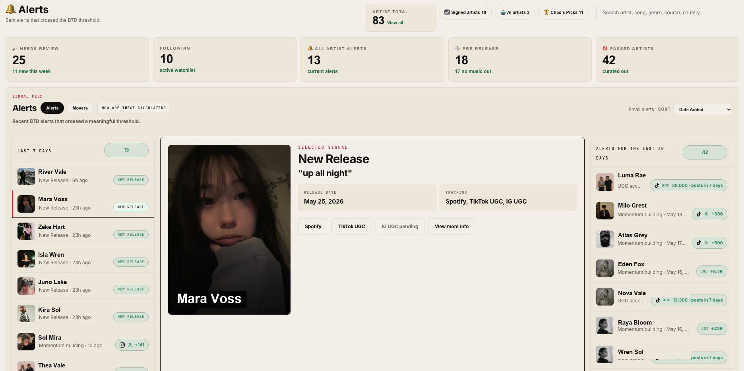Click the Instagram icon in Sol Mira's badge
The height and width of the screenshot is (371, 744).
click(x=122, y=345)
